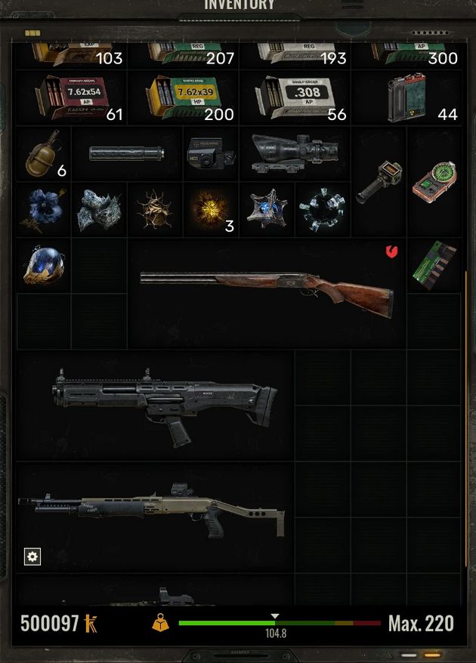Image resolution: width=476 pixels, height=663 pixels.
Task: Select the glowing golden artifact stack of 3
Action: point(211,210)
